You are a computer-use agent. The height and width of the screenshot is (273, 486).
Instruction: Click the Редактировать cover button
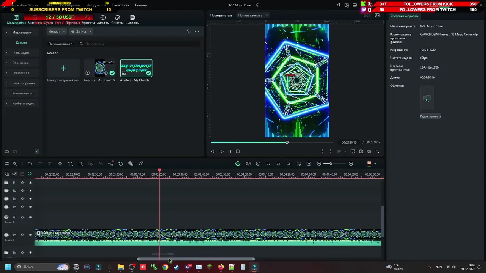tap(431, 116)
